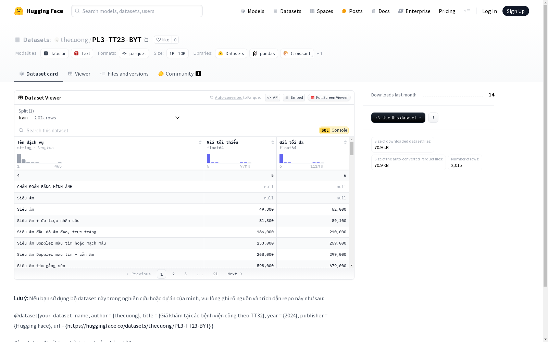The image size is (548, 342).
Task: Open the Pricing page
Action: tap(447, 11)
